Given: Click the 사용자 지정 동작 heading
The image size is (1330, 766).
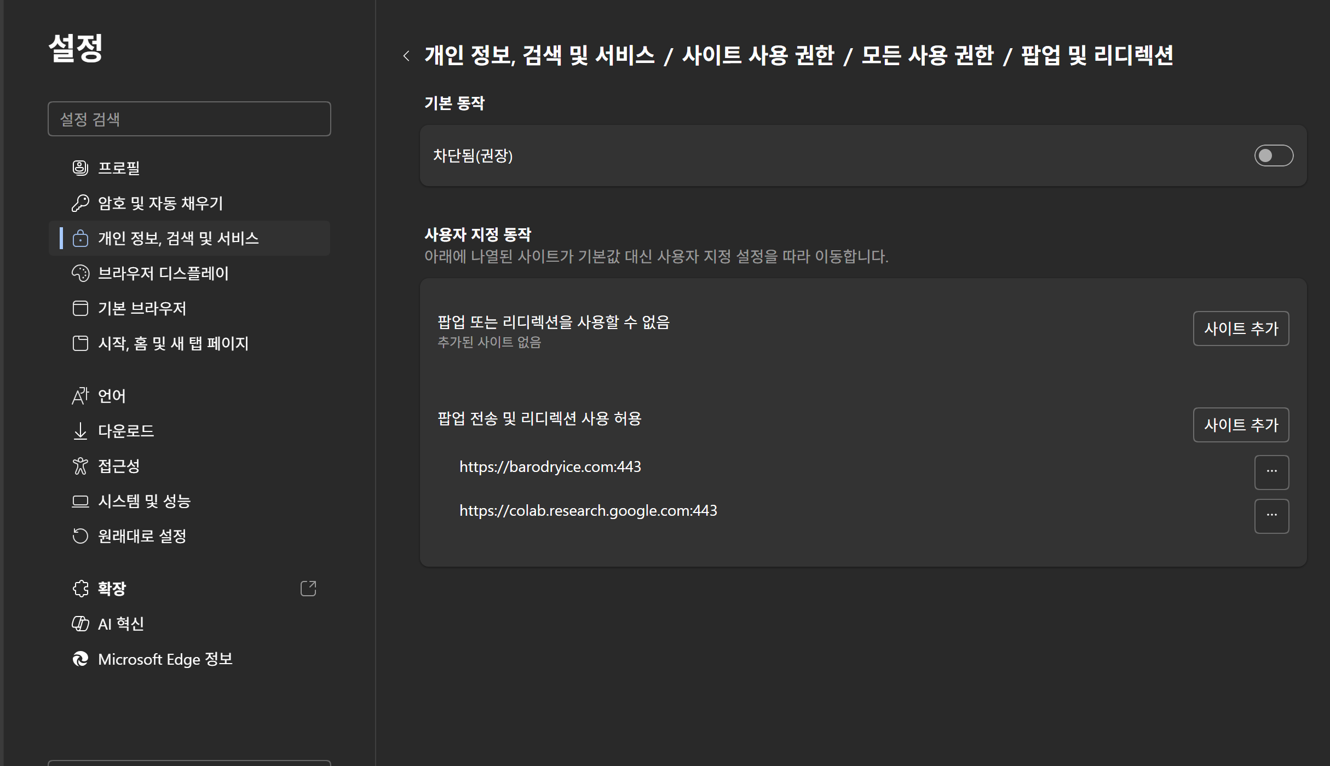Looking at the screenshot, I should tap(477, 234).
